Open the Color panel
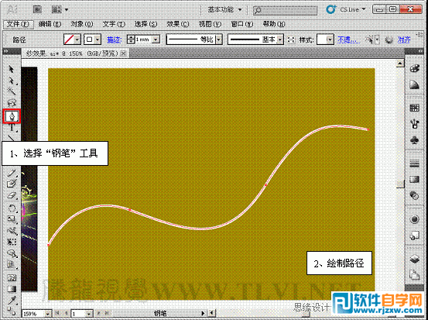 [414, 69]
